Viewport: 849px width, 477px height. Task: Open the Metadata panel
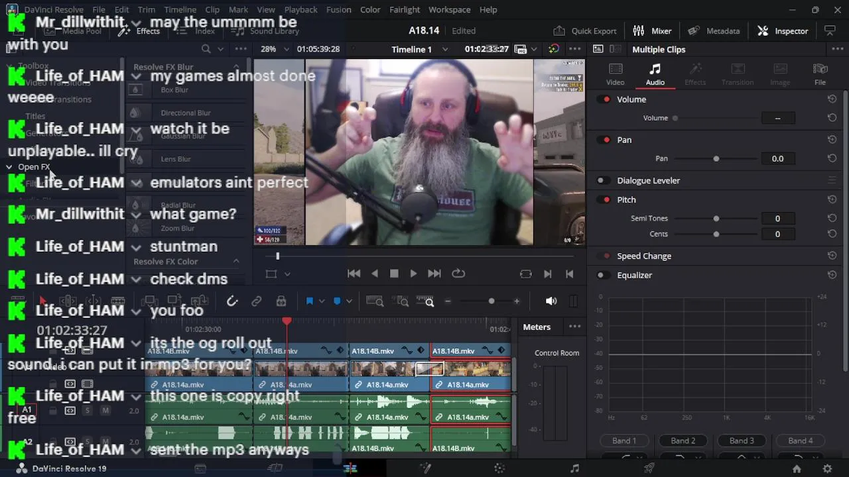click(714, 31)
